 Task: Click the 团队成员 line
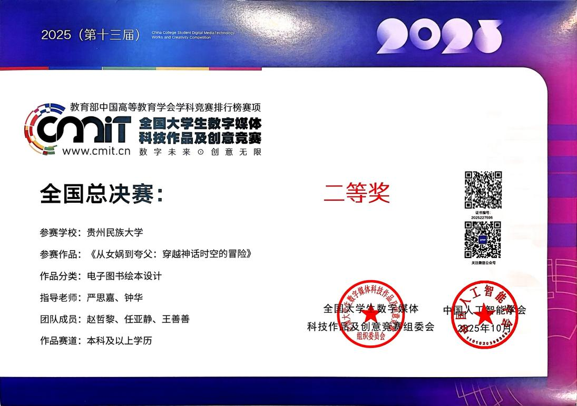pos(114,319)
